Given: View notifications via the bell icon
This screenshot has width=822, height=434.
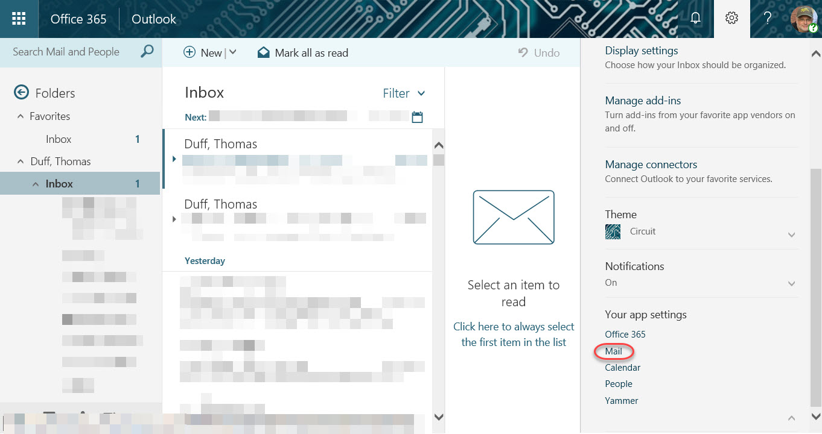Looking at the screenshot, I should (x=695, y=19).
